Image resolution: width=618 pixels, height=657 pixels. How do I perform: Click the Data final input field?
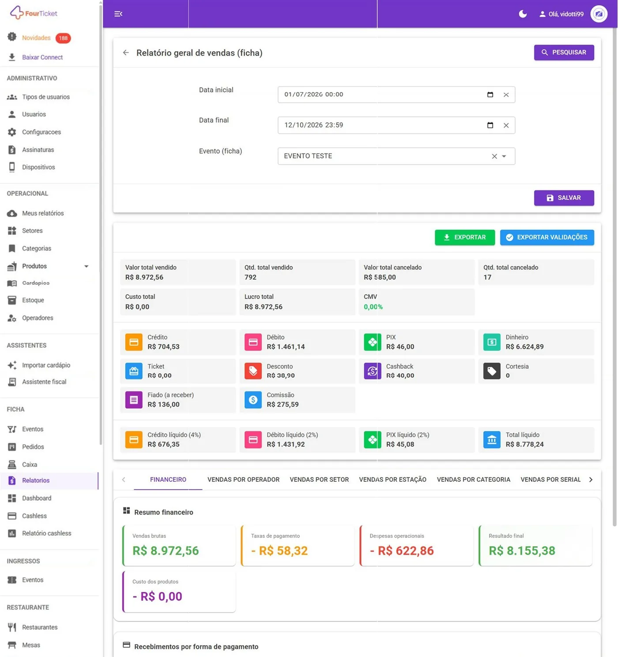pyautogui.click(x=396, y=125)
